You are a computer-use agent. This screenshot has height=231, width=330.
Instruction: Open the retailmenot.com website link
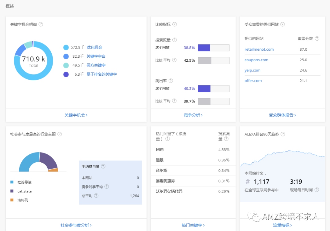click(258, 49)
